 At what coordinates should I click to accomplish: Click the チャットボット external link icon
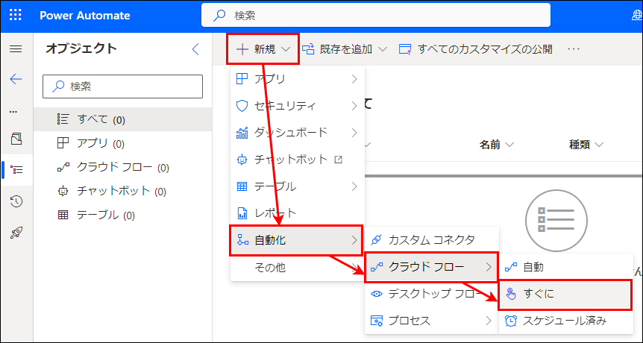[x=339, y=159]
